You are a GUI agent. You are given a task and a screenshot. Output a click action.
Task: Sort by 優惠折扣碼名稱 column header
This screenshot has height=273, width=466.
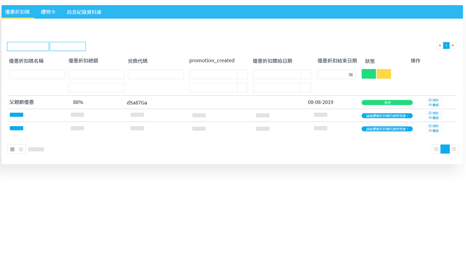26,61
